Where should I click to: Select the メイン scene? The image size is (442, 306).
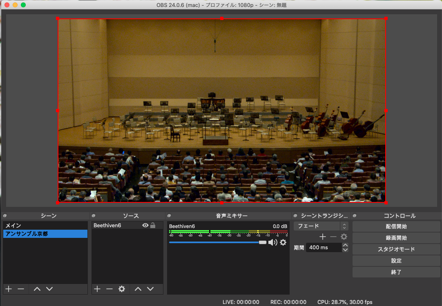point(45,226)
